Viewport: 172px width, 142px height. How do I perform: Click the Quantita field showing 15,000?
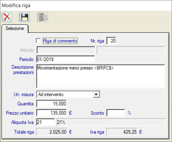point(51,104)
